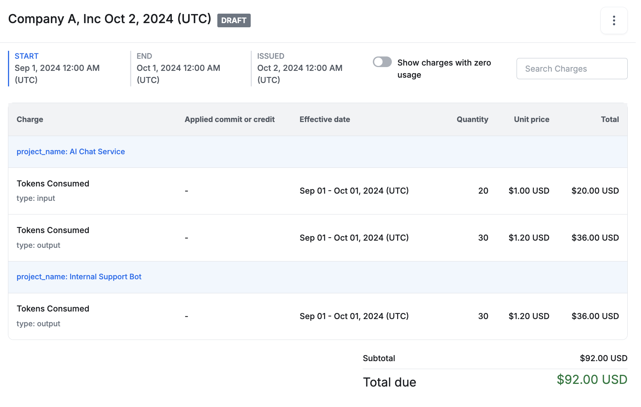Select the END date section

(x=178, y=68)
